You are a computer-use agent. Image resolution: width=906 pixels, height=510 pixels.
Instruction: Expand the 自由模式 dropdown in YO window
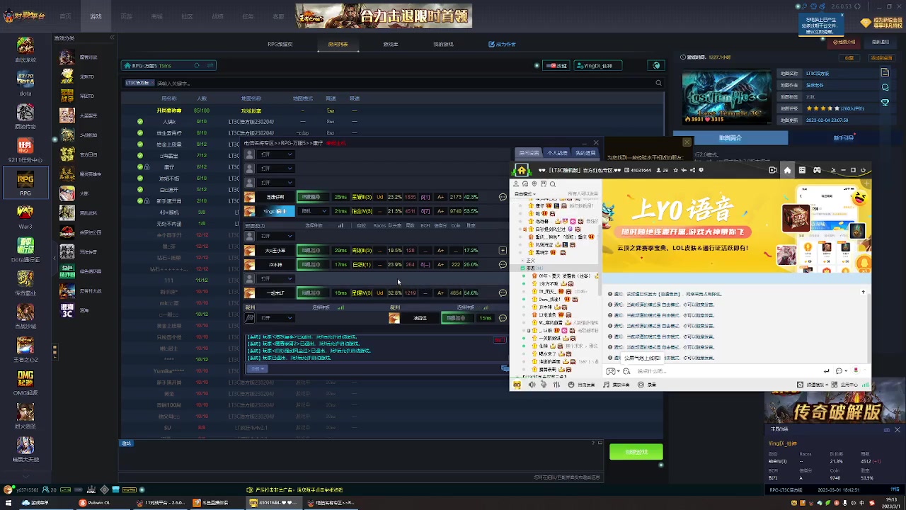(524, 194)
